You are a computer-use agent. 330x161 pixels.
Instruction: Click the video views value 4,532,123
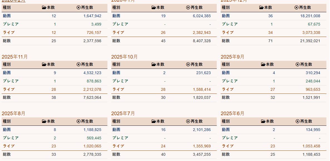[x=92, y=73]
